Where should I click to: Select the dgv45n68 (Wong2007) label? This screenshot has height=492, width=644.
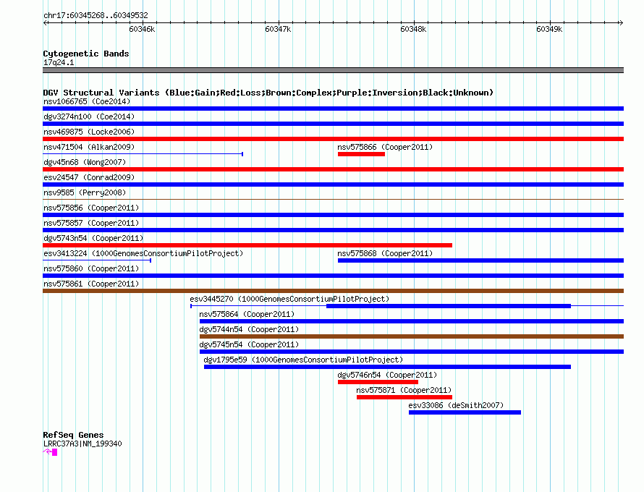pyautogui.click(x=85, y=162)
